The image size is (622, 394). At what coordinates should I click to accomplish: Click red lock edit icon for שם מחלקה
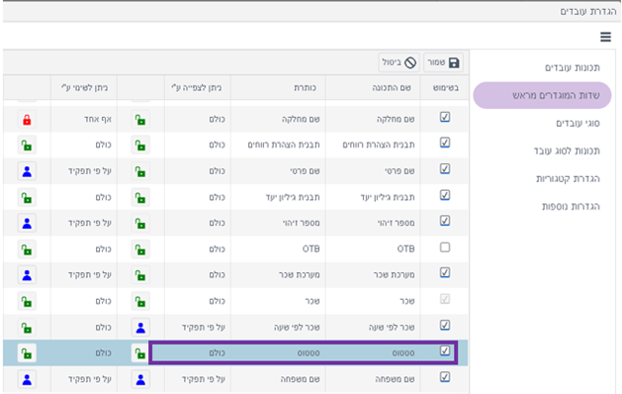click(27, 120)
